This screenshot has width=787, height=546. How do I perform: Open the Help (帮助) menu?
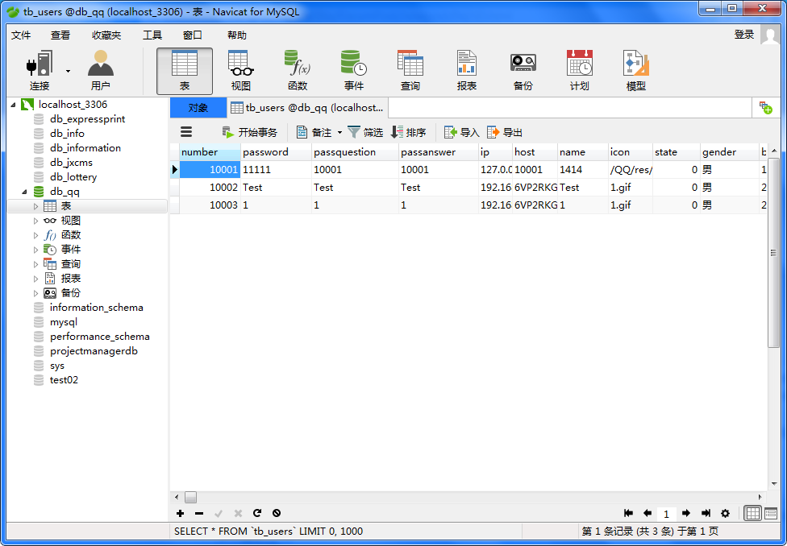237,35
